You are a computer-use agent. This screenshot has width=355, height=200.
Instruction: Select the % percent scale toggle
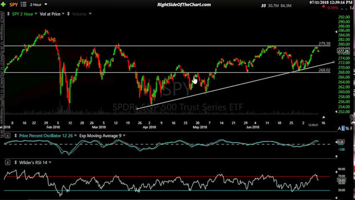[347, 128]
